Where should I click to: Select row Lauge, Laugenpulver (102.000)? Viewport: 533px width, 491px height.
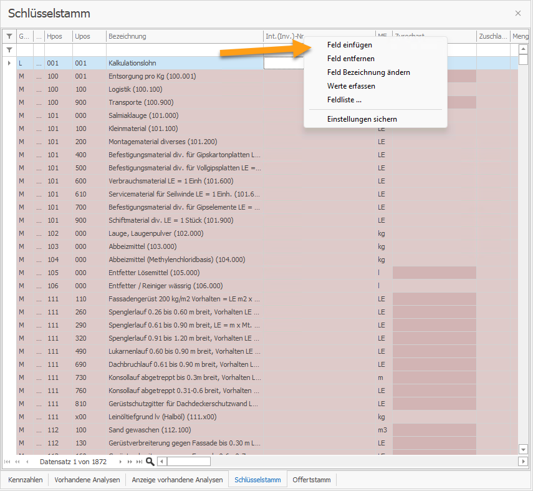tap(267, 233)
